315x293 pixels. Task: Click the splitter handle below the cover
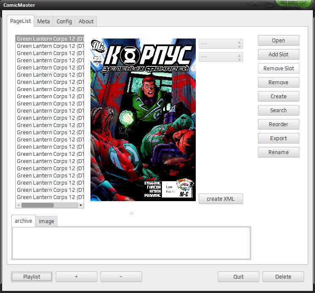tap(131, 213)
